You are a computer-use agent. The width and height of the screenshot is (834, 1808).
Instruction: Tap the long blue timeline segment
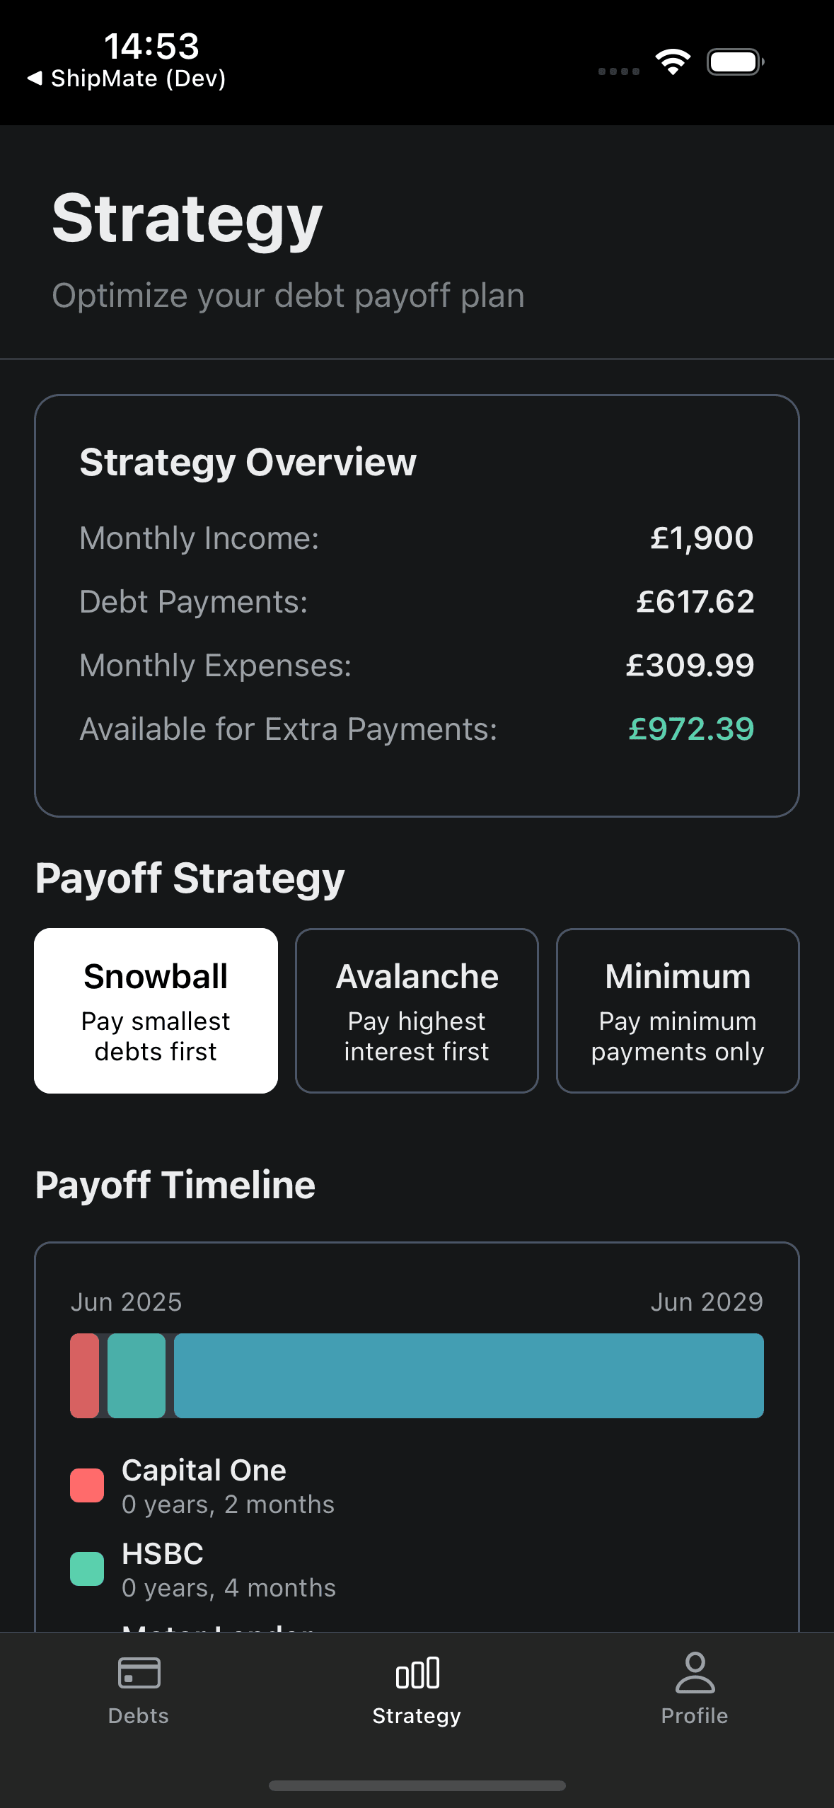point(468,1375)
